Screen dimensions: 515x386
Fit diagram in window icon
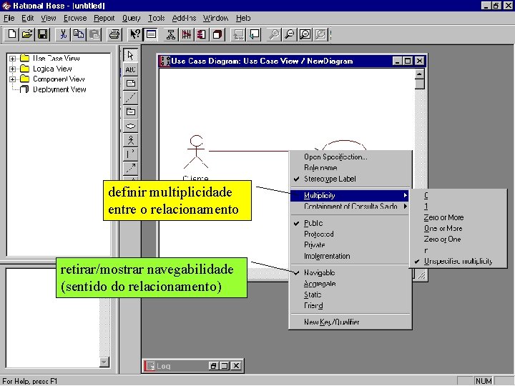pyautogui.click(x=305, y=34)
